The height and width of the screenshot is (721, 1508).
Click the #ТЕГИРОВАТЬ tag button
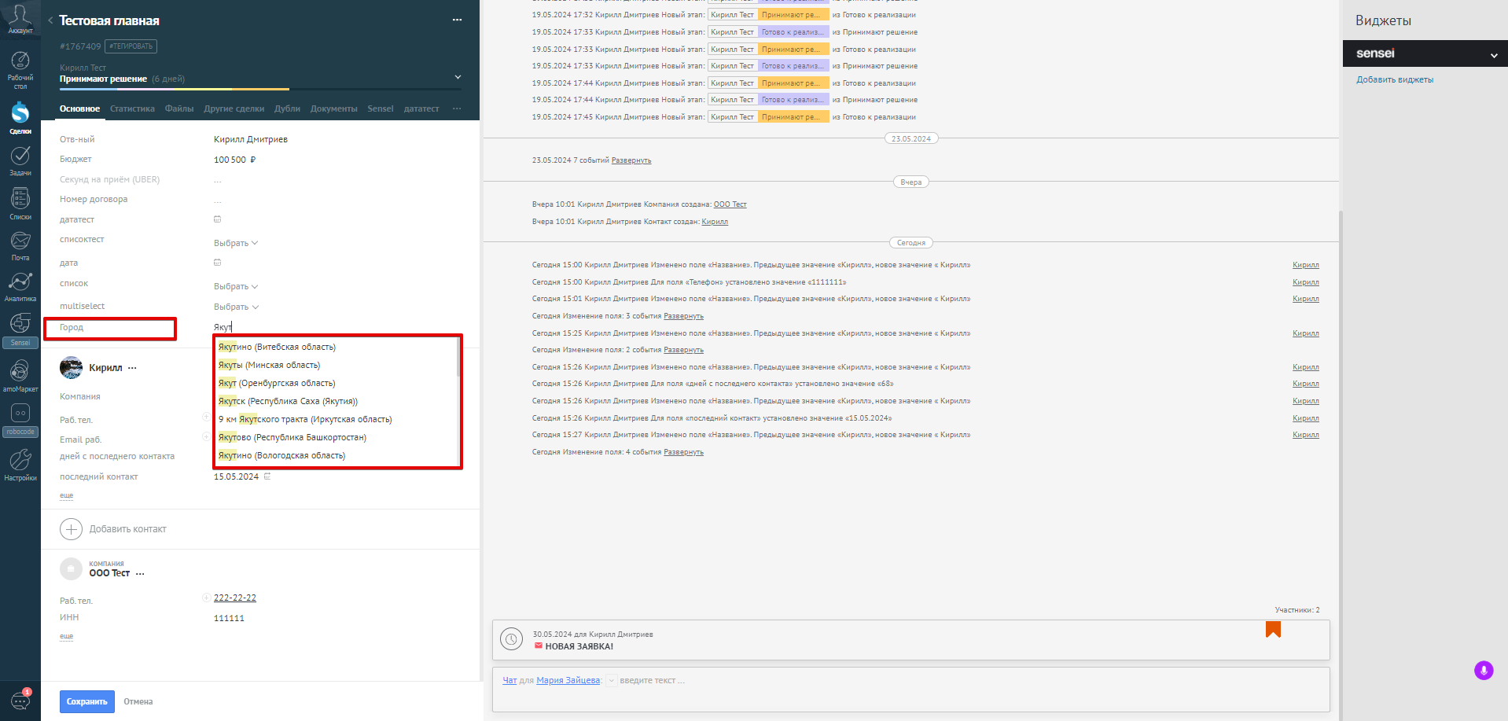coord(131,46)
